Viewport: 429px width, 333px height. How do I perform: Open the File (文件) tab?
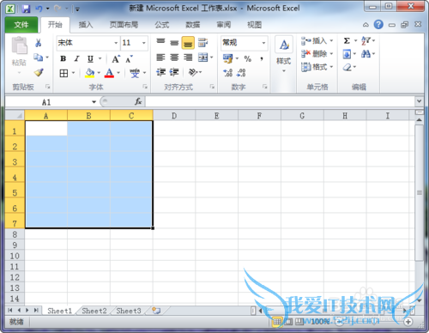coord(21,25)
